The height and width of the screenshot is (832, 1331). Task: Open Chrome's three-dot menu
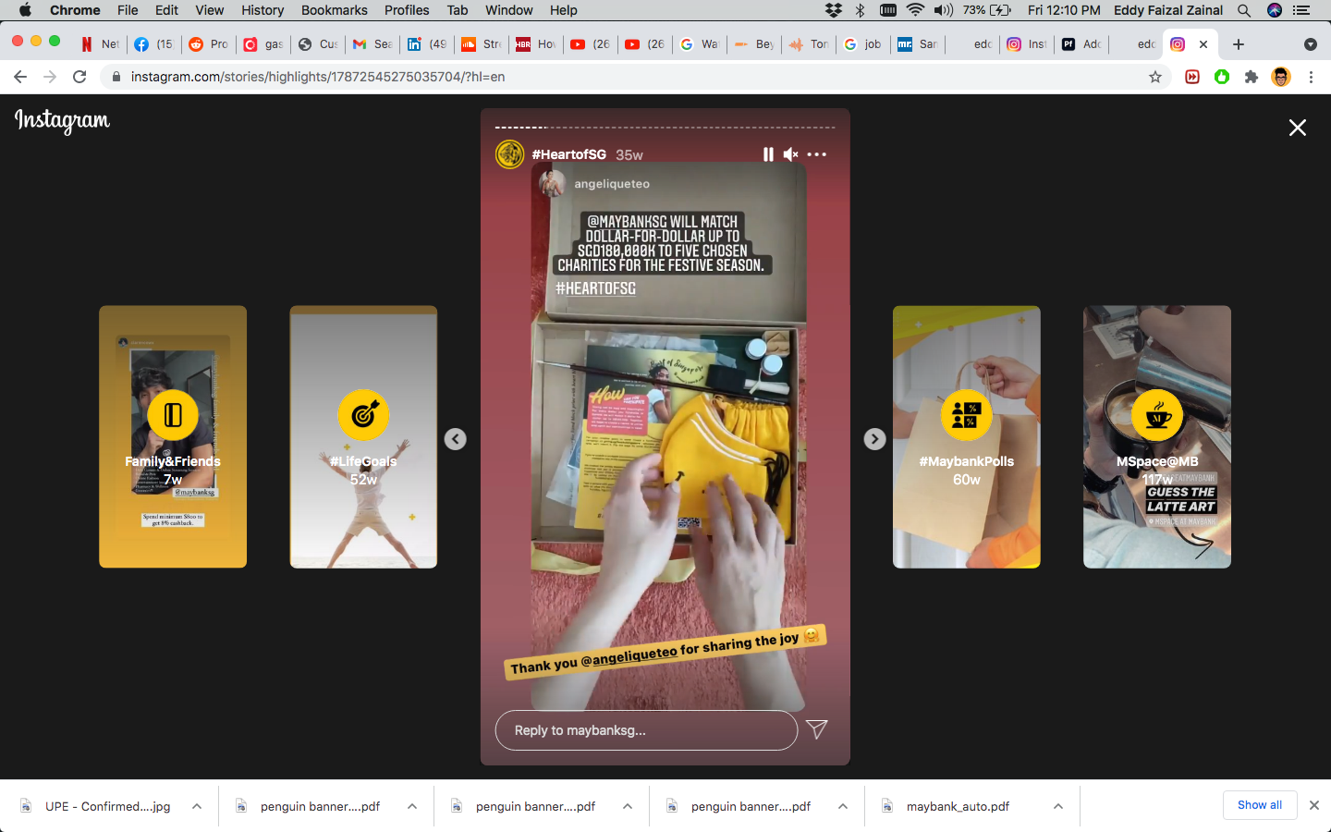click(x=1311, y=77)
